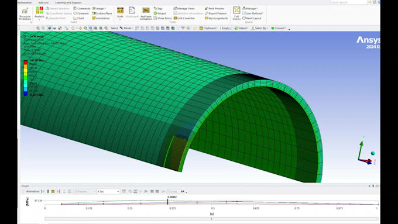The image size is (398, 224).
Task: Open Key Assignments
Action: (217, 18)
